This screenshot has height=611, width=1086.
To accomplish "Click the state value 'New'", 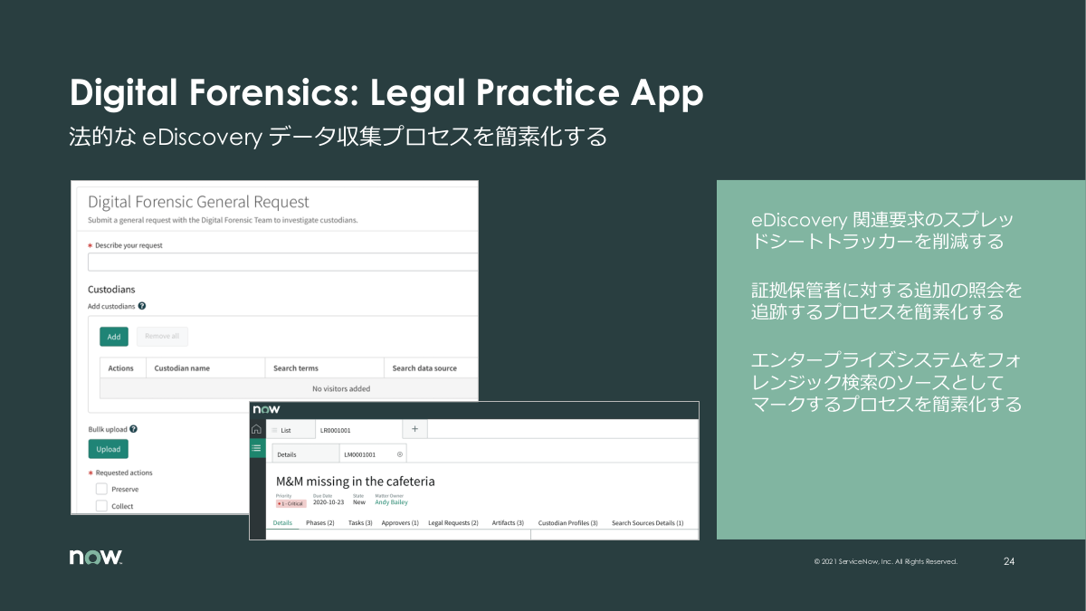I will click(359, 502).
